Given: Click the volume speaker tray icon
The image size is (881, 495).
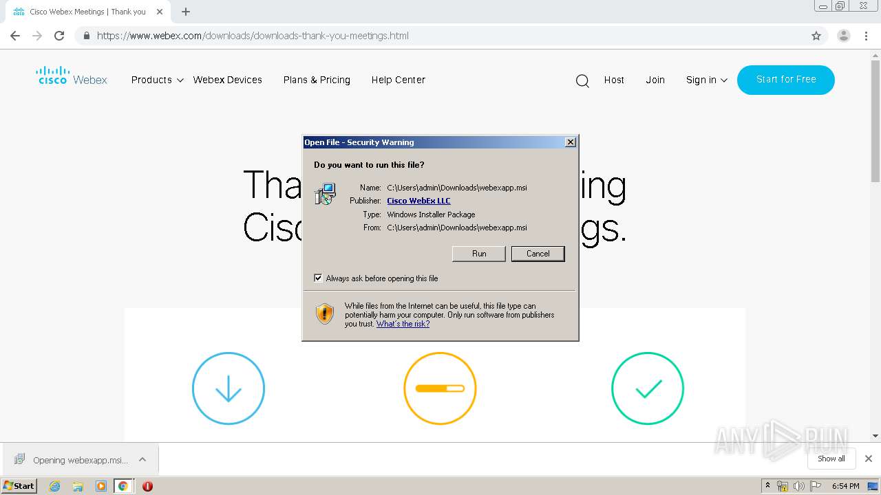Looking at the screenshot, I should click(798, 486).
